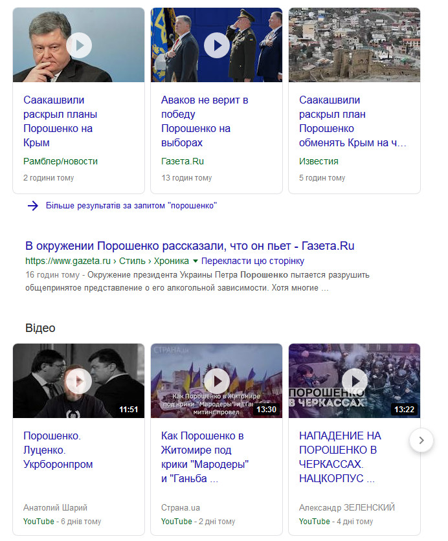Click channel name Александр ЗЕЛЕНСКИЙ
This screenshot has height=541, width=448.
coord(347,507)
